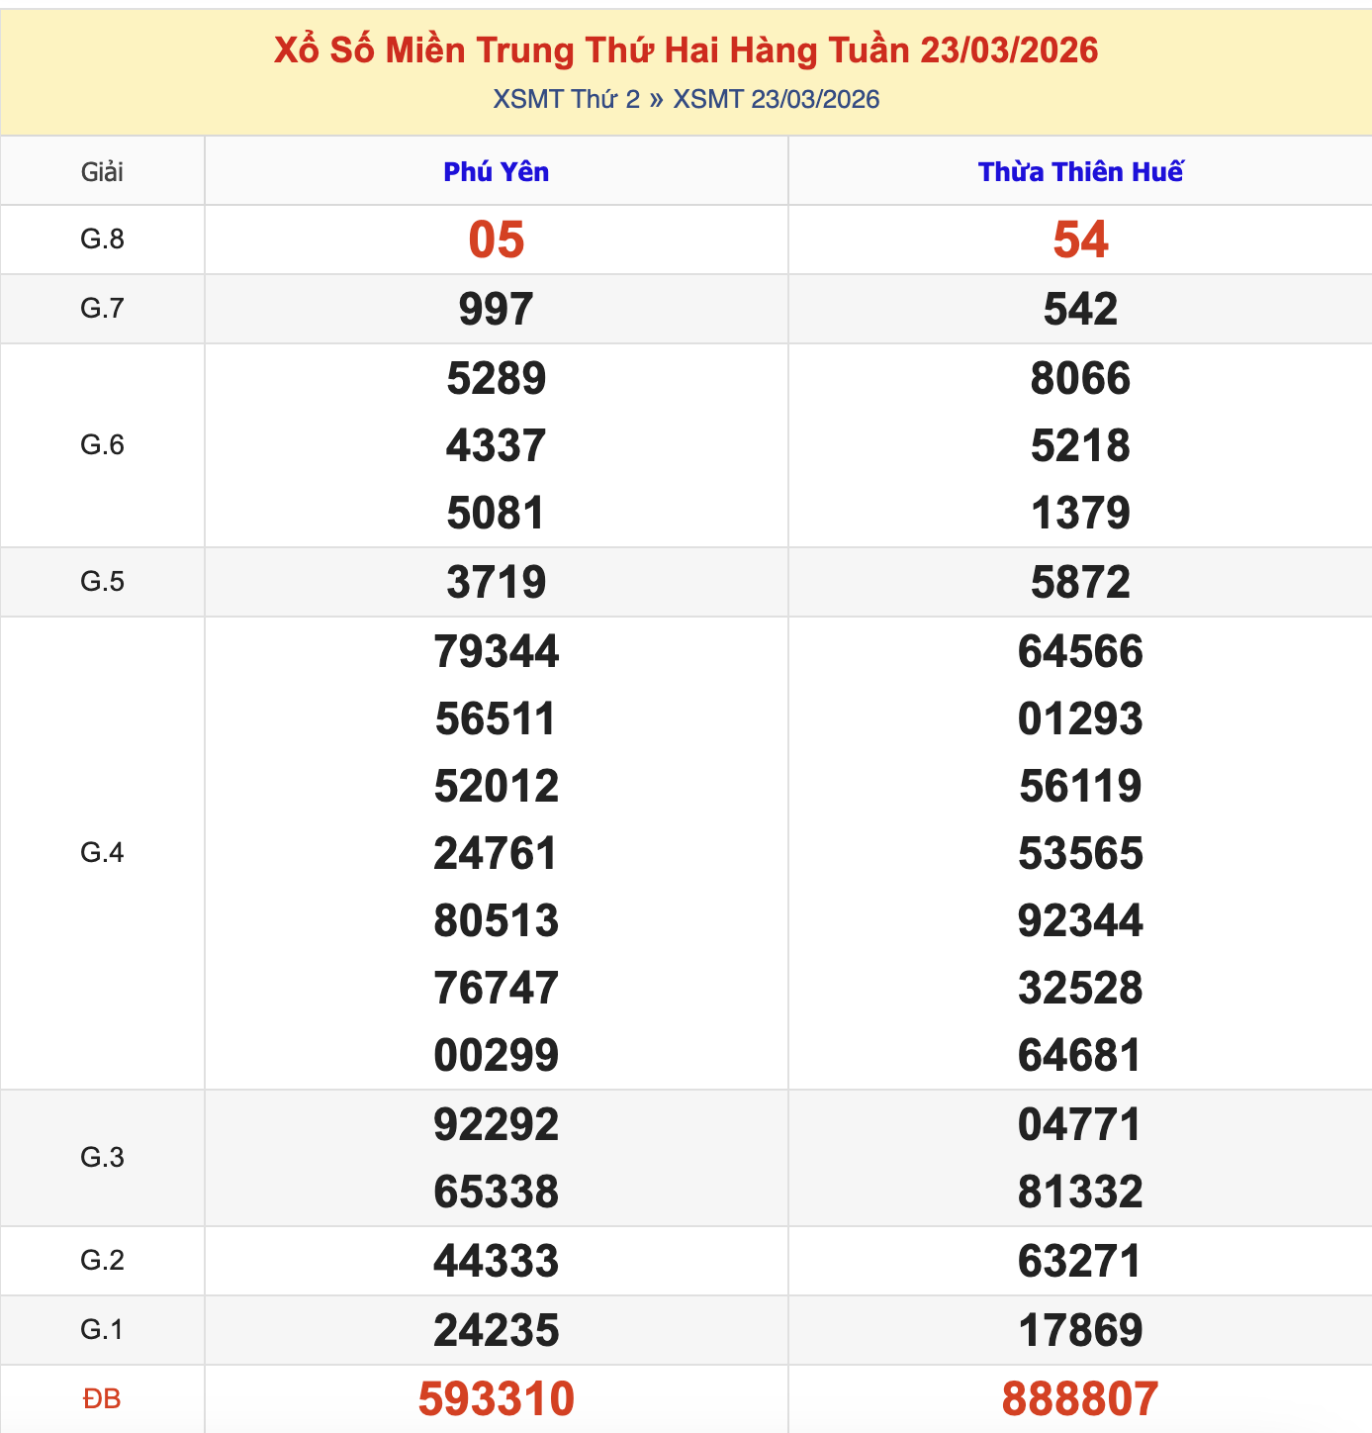
Task: Select number 17869 in Thừa Thiên Huế G.1 row
Action: 1078,1330
